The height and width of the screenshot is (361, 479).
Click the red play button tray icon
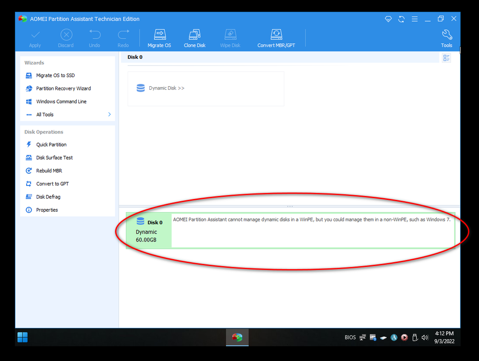point(404,338)
